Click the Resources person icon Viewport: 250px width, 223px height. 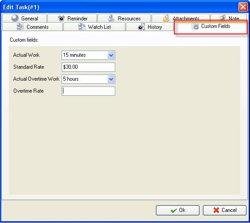point(111,18)
